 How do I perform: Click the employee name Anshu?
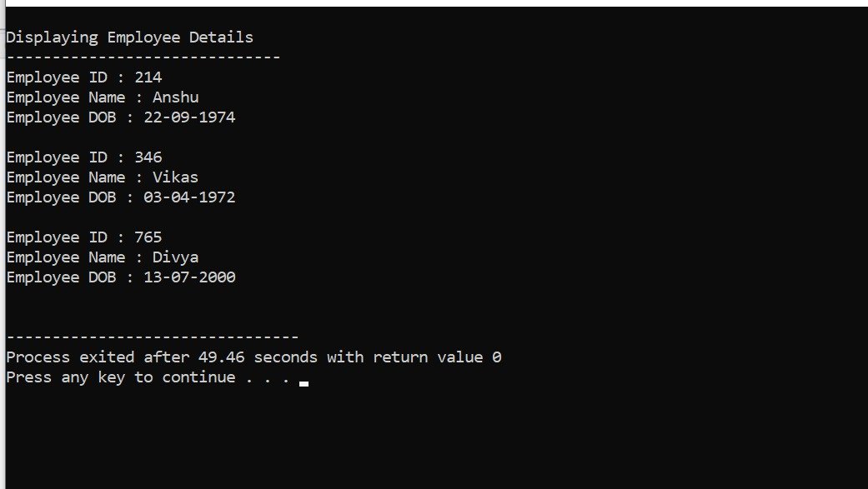click(x=175, y=97)
